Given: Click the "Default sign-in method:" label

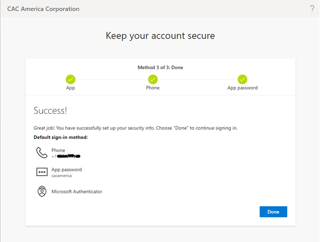Looking at the screenshot, I should click(61, 137).
